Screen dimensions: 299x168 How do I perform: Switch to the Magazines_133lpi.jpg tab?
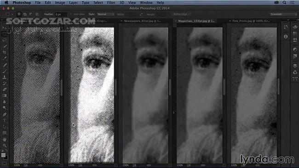click(x=196, y=21)
